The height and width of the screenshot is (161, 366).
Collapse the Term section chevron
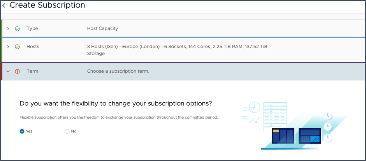pos(8,72)
